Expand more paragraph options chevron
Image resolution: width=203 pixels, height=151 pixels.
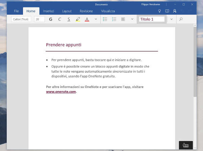132,19
